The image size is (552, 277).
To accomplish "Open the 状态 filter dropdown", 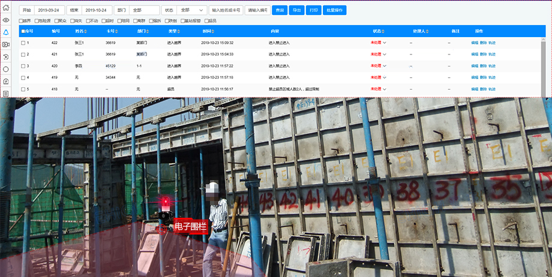I will (192, 11).
